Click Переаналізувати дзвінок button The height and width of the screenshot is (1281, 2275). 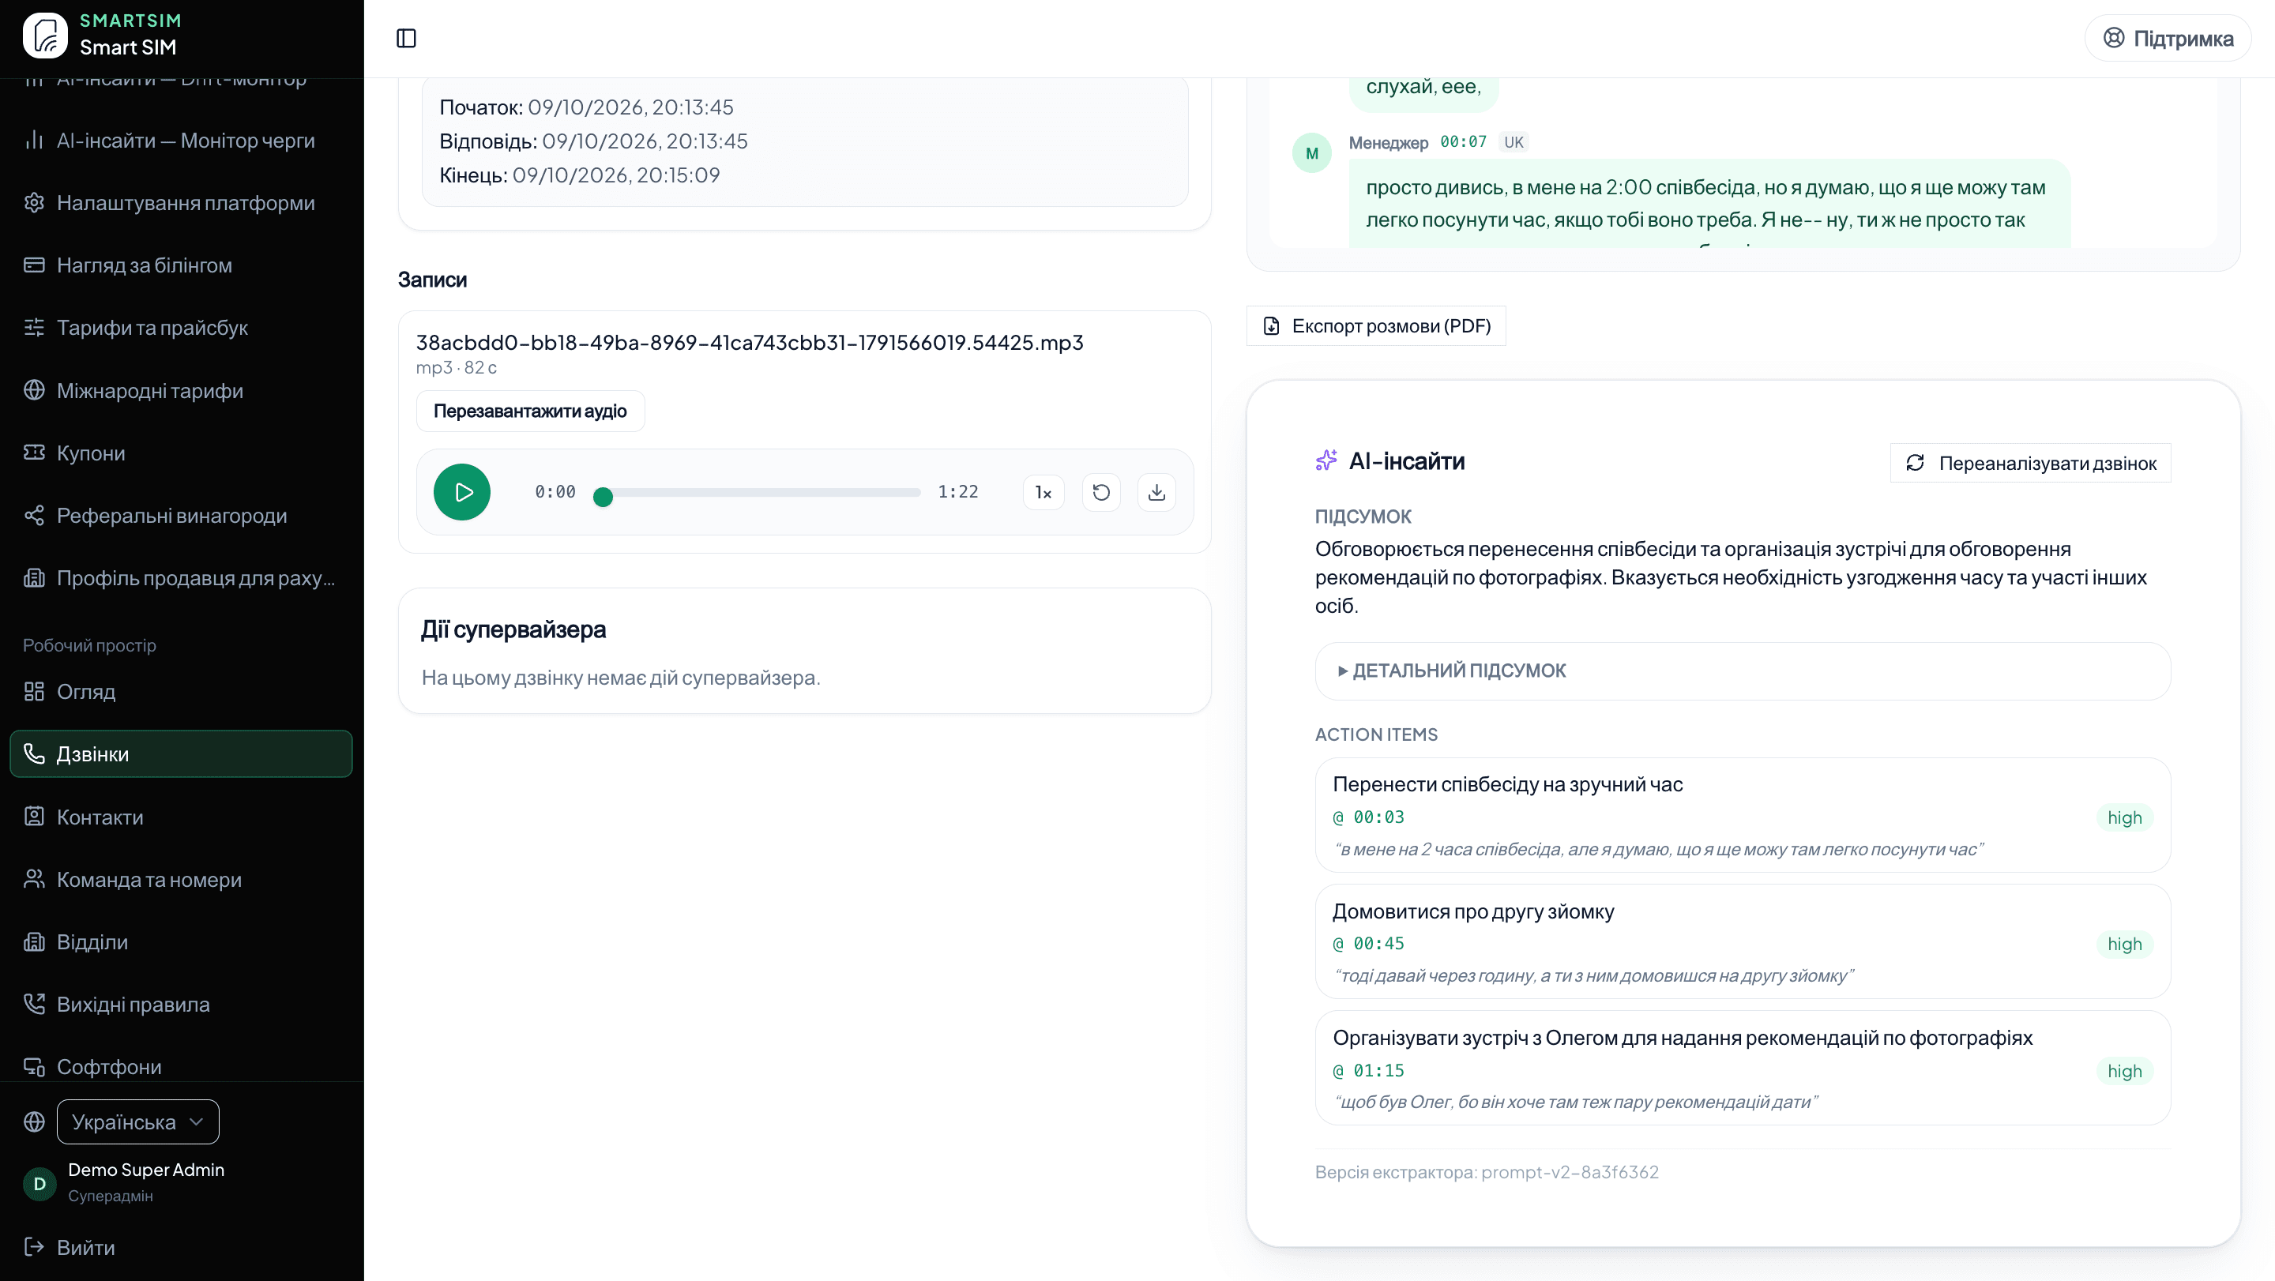(x=2030, y=463)
